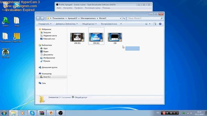Show hidden tray icons arrow

(x=180, y=113)
